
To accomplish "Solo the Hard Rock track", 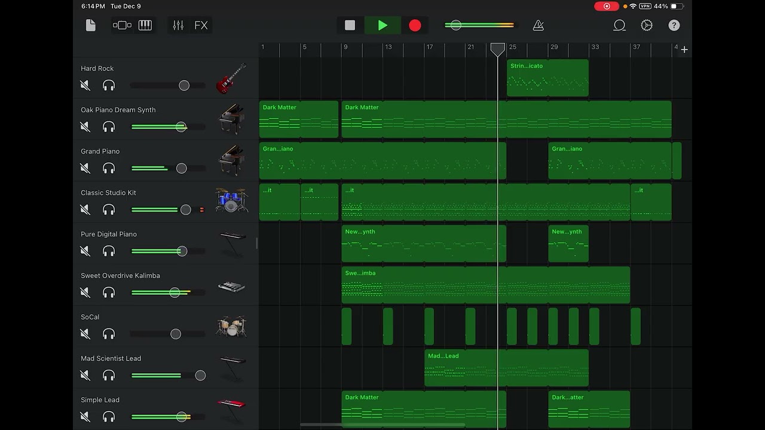I will 109,85.
